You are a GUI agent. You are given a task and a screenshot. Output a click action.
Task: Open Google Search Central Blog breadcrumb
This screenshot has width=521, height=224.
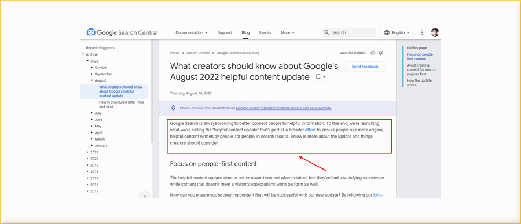(x=238, y=53)
